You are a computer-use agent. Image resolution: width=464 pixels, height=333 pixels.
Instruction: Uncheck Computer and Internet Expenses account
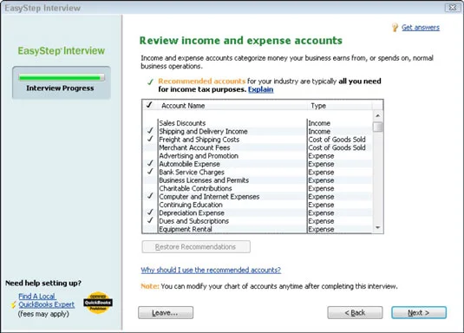150,196
